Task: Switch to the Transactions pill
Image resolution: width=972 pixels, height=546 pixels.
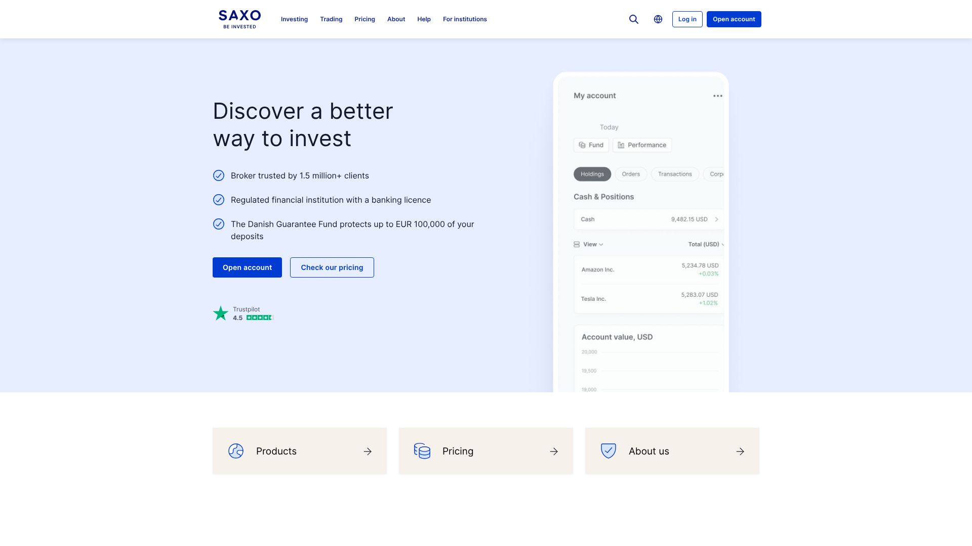Action: (674, 174)
